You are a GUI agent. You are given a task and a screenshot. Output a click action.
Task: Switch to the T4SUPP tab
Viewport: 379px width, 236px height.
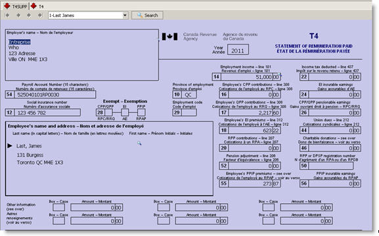pyautogui.click(x=16, y=7)
